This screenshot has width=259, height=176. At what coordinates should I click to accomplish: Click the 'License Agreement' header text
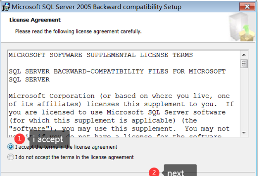point(35,20)
